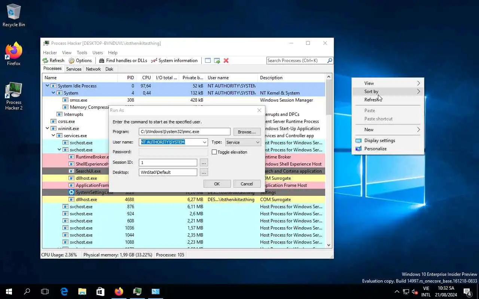This screenshot has width=479, height=299.
Task: Open the Action Center notification icon
Action: coord(467,292)
